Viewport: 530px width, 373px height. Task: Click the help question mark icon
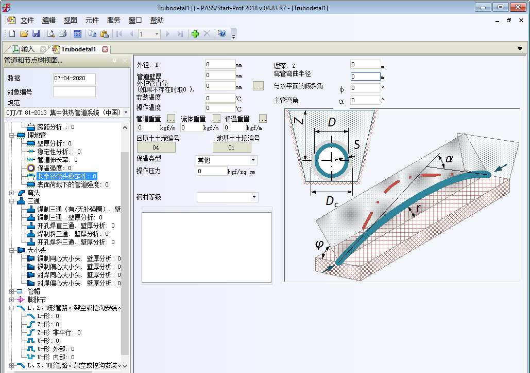[222, 34]
